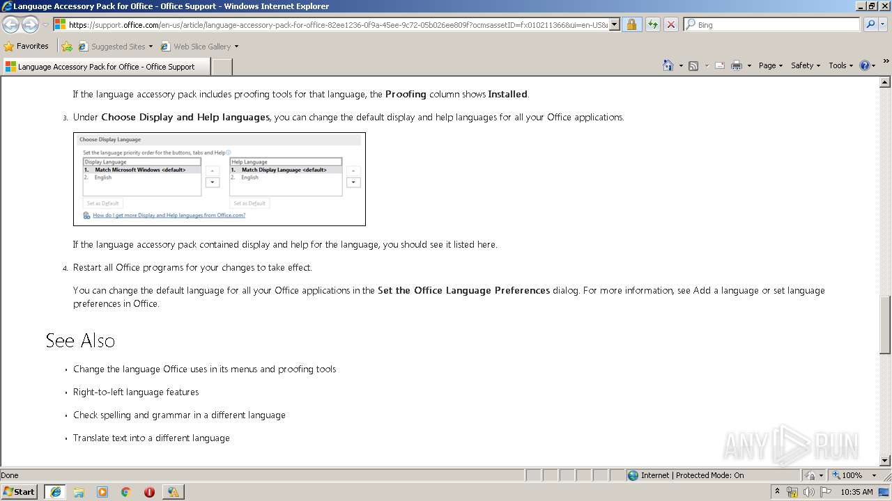Click the volume speaker tray icon

pos(808,492)
